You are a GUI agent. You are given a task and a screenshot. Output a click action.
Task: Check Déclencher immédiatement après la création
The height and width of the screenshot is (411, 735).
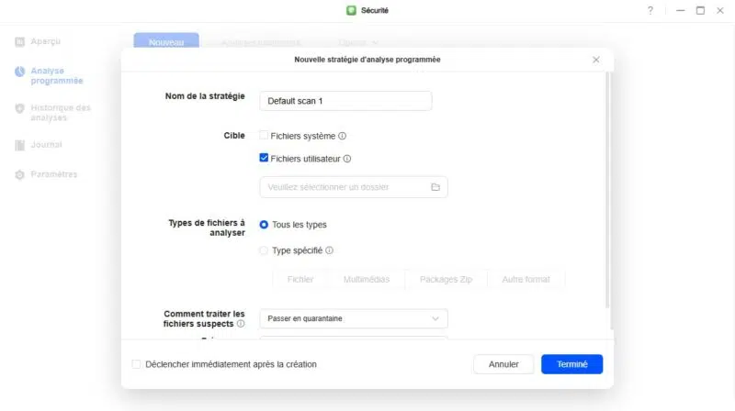pos(137,364)
